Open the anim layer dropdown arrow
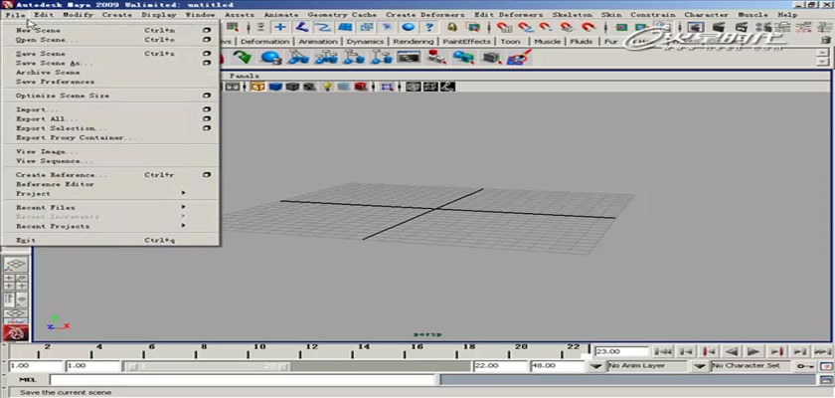The width and height of the screenshot is (835, 398). 597,366
